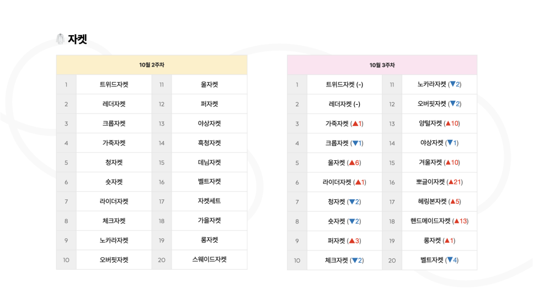Click the red up arrow next to 가죽자켓

click(355, 123)
